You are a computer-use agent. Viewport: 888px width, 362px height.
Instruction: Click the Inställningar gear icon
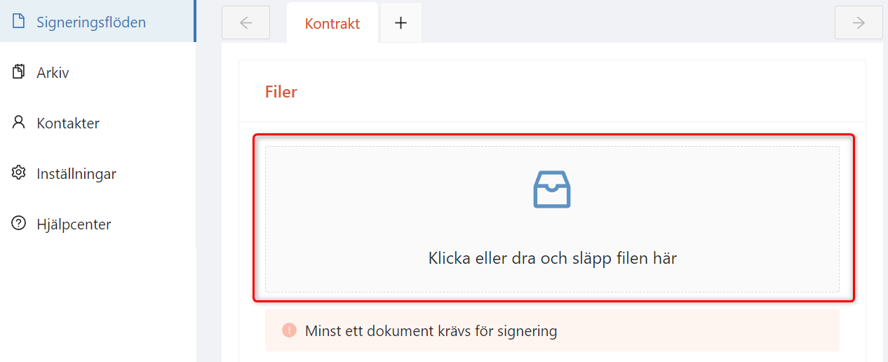click(19, 173)
